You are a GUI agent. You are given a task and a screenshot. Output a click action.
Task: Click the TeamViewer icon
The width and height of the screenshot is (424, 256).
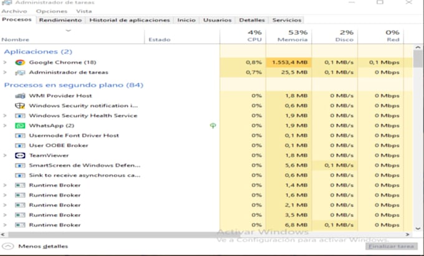[20, 156]
